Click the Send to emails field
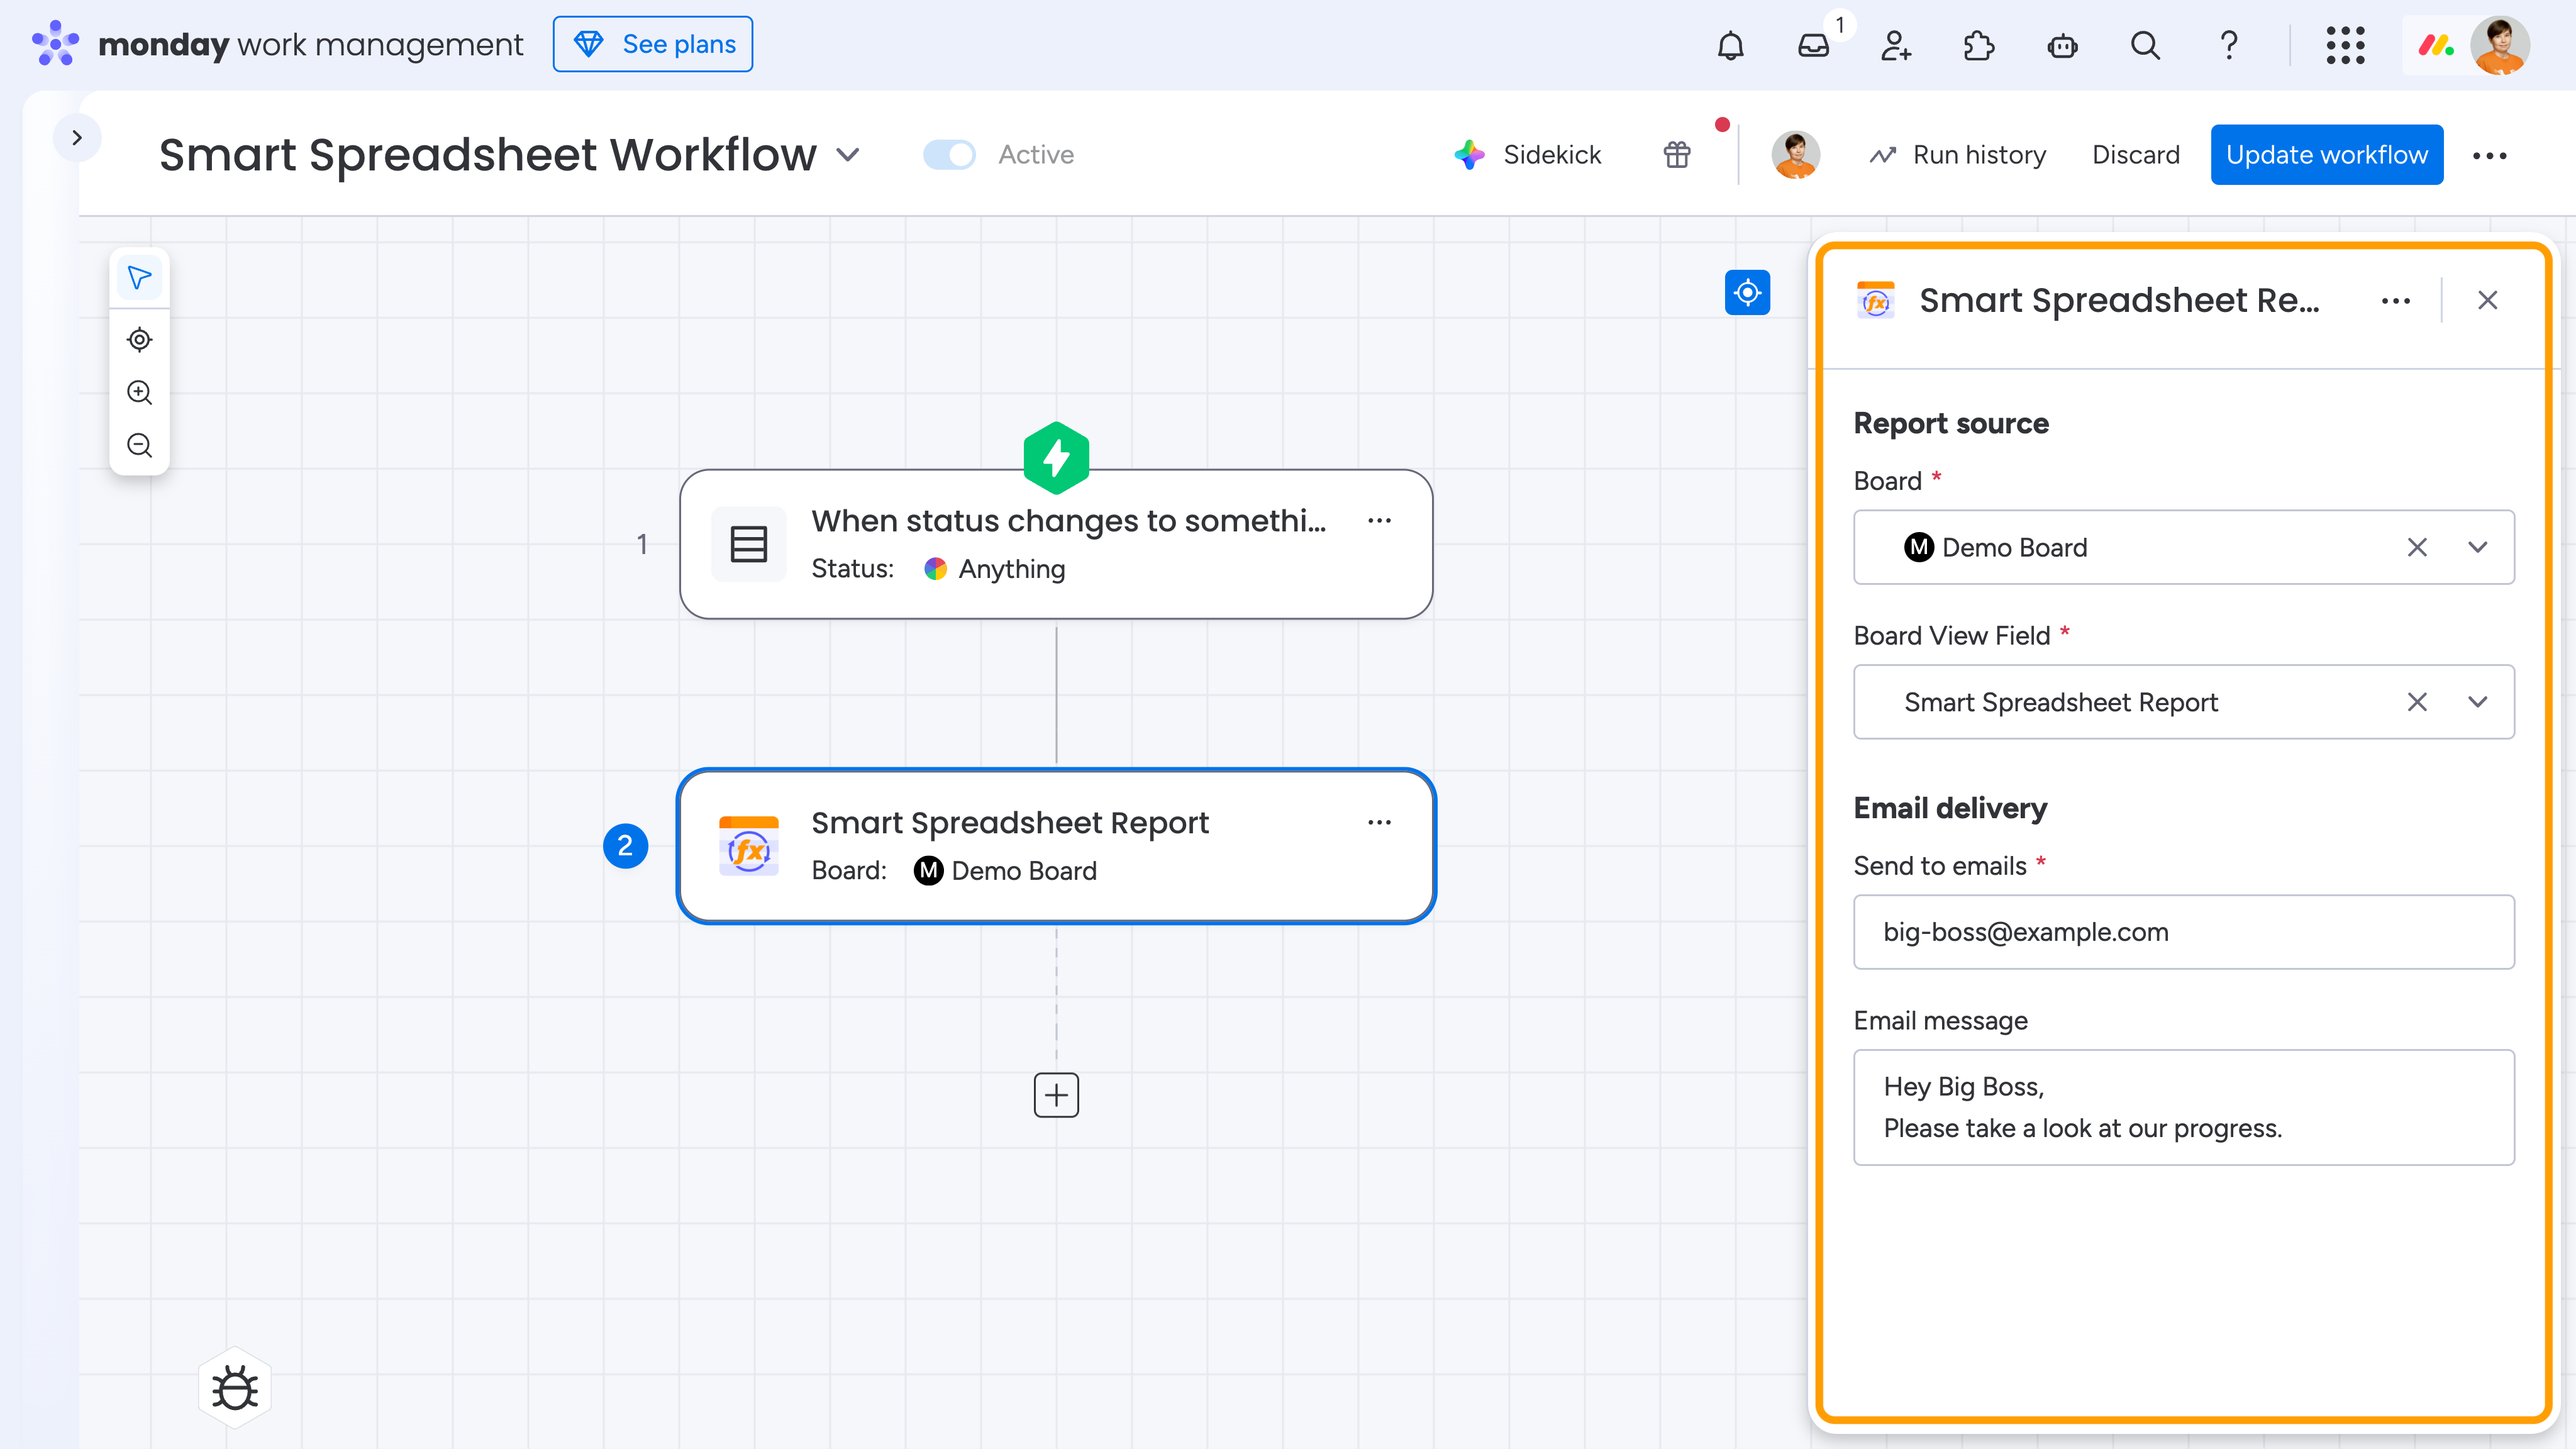 coord(2183,932)
